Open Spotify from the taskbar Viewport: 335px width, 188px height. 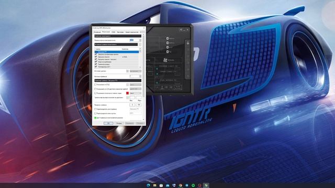pyautogui.click(x=193, y=185)
